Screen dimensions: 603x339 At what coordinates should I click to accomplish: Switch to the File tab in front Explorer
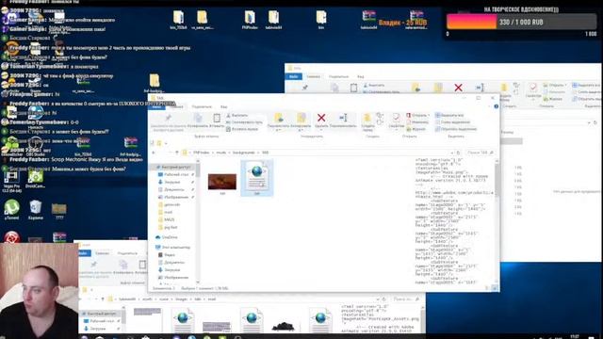click(157, 106)
